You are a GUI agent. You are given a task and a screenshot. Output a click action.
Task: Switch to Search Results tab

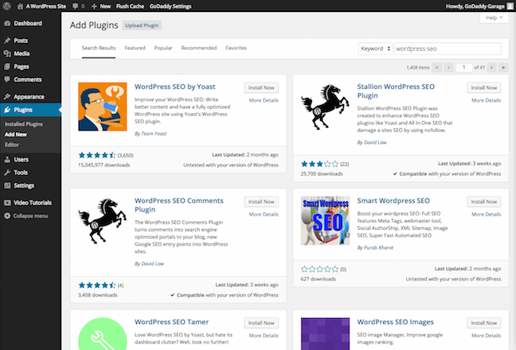pyautogui.click(x=99, y=48)
